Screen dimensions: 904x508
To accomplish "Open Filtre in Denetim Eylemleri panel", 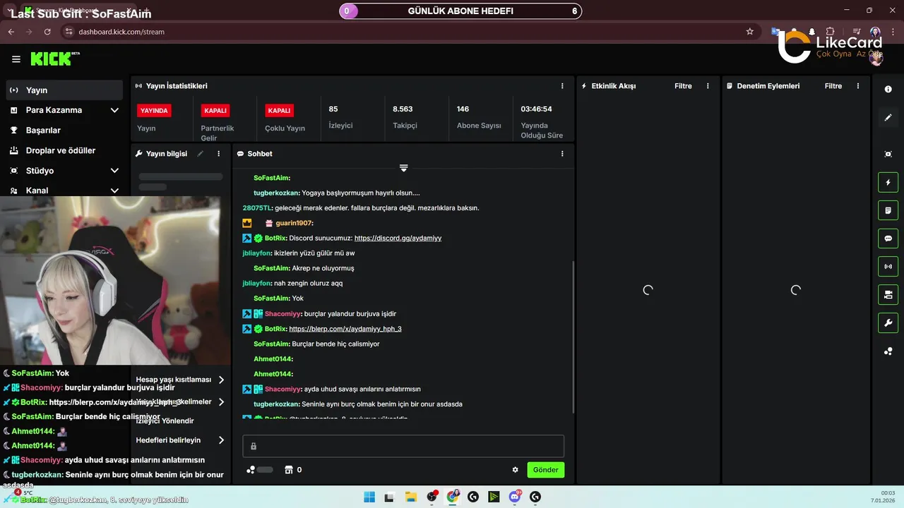I will tap(833, 86).
